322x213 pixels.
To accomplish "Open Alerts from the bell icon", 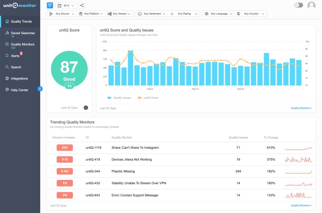I will coord(7,56).
